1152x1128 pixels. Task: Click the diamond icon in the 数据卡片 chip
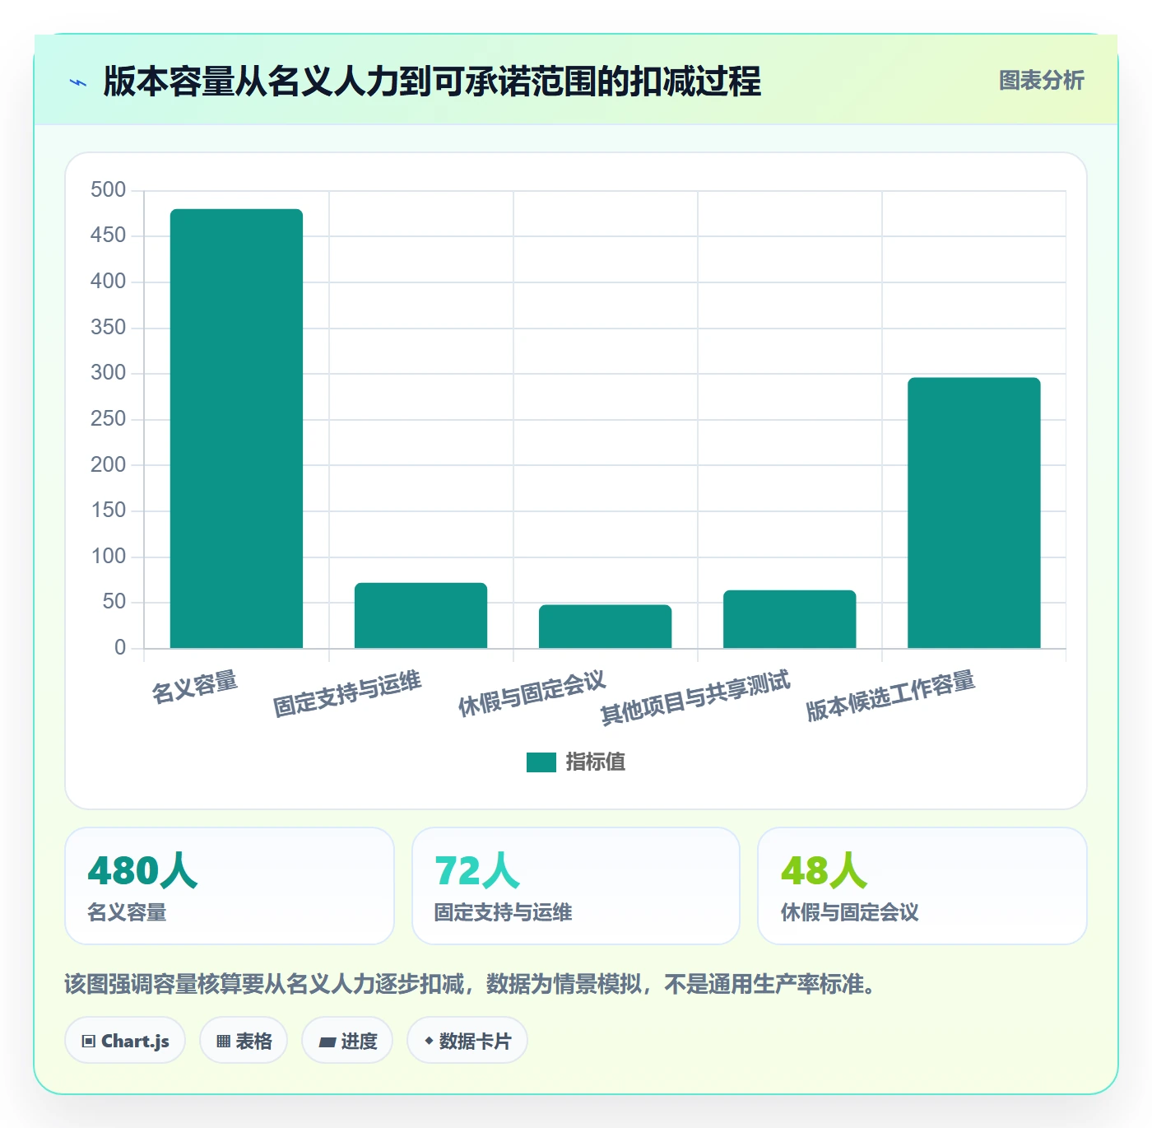(429, 1041)
